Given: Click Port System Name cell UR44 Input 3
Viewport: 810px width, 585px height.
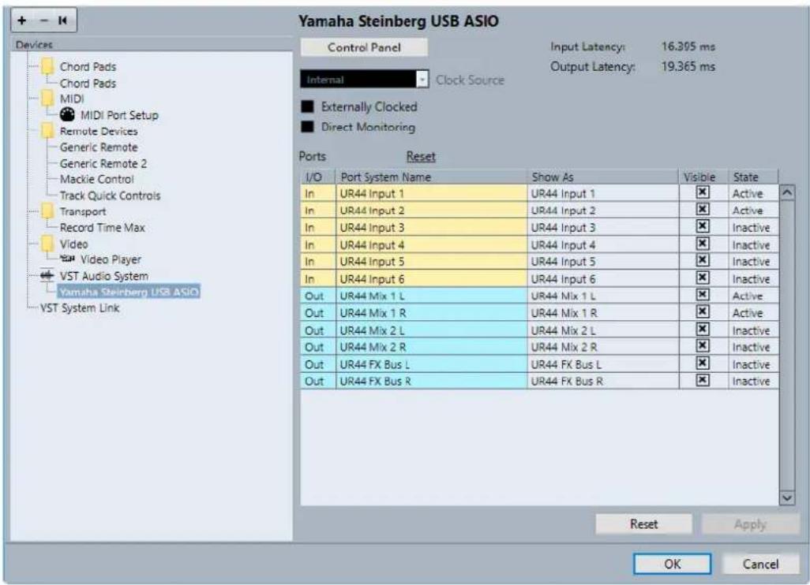Looking at the screenshot, I should 431,228.
